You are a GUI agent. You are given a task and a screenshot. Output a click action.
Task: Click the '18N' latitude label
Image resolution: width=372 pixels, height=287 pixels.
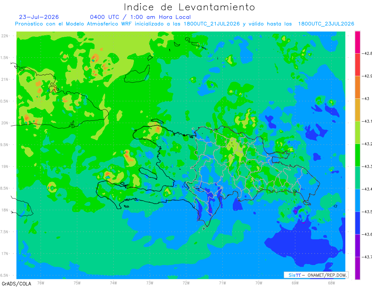click(5, 210)
